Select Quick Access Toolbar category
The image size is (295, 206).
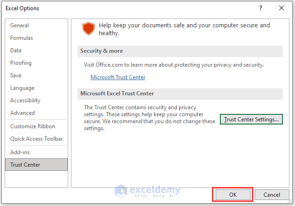[37, 139]
